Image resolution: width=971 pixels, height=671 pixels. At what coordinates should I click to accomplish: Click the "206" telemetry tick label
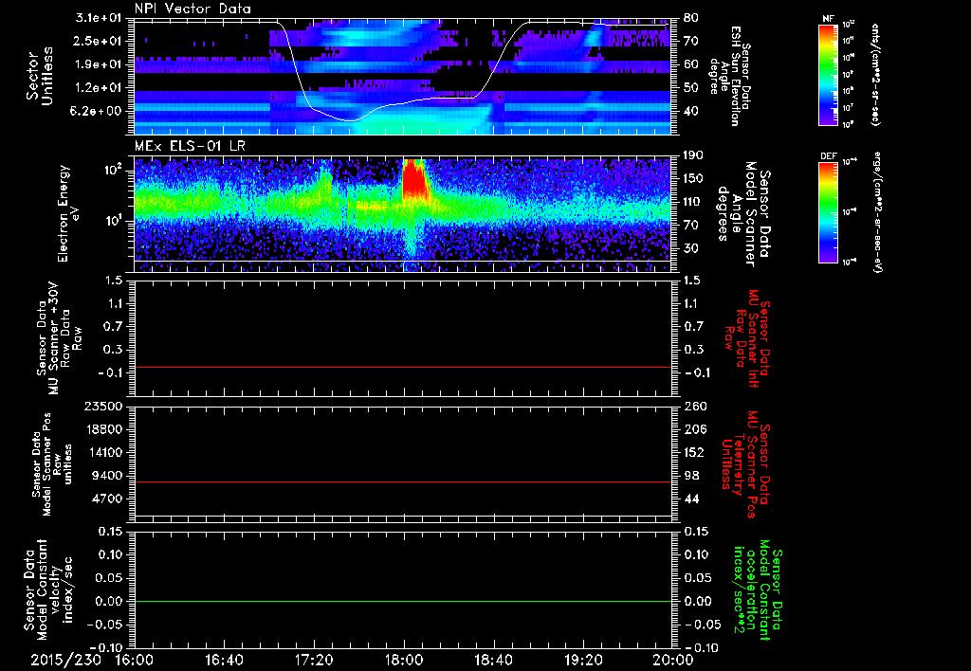click(695, 429)
